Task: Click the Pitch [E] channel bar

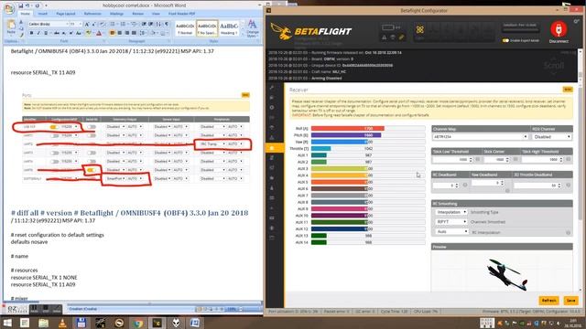Action: [x=368, y=135]
